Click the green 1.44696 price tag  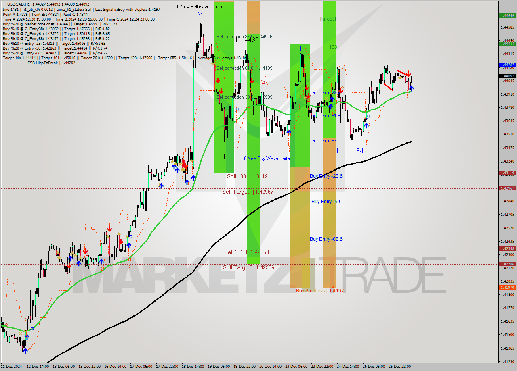point(507,16)
